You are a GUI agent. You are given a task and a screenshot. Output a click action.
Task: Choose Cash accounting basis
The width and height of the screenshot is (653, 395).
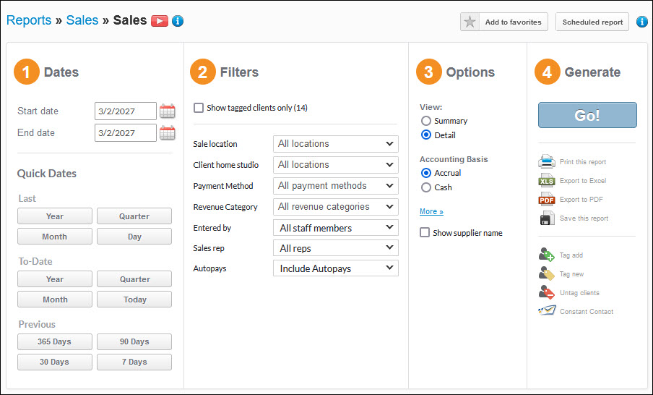[x=426, y=187]
